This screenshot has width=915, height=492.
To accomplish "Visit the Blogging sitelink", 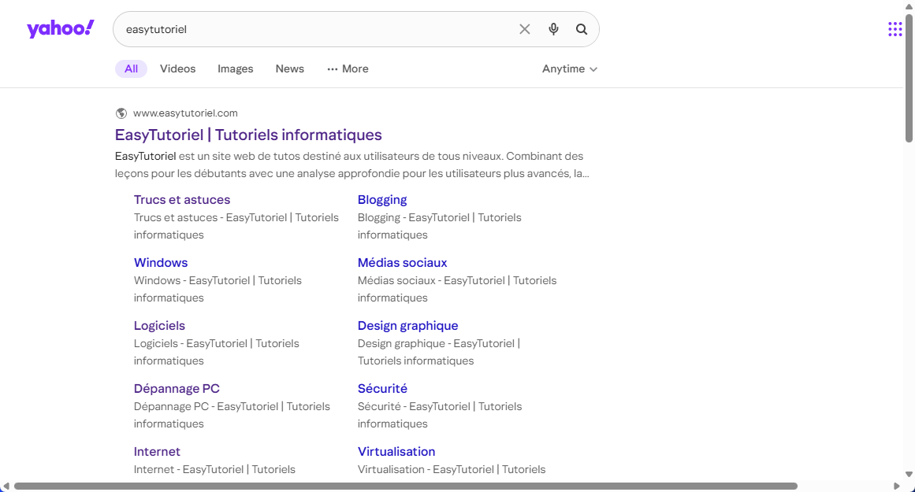I will pos(382,200).
